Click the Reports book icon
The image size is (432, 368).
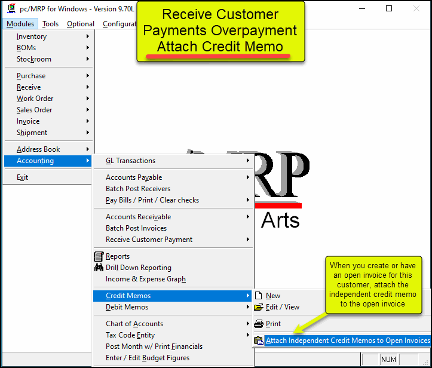click(x=99, y=256)
